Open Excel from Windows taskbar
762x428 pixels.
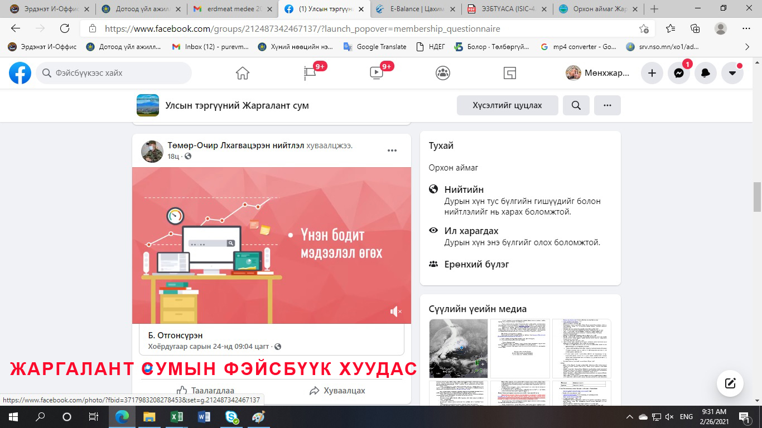pos(176,417)
